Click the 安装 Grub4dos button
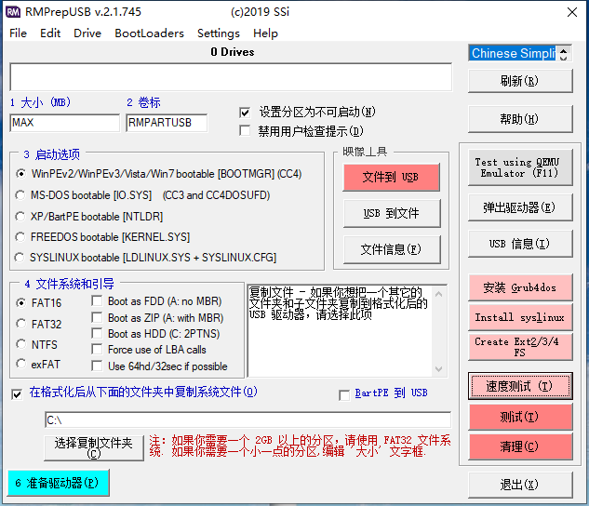 (x=519, y=287)
